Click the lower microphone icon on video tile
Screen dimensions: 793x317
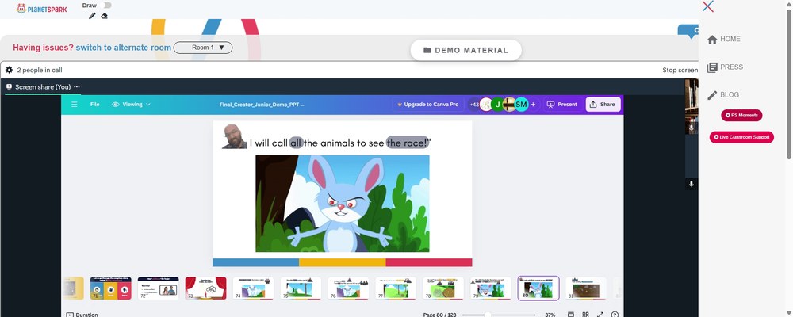pos(691,184)
